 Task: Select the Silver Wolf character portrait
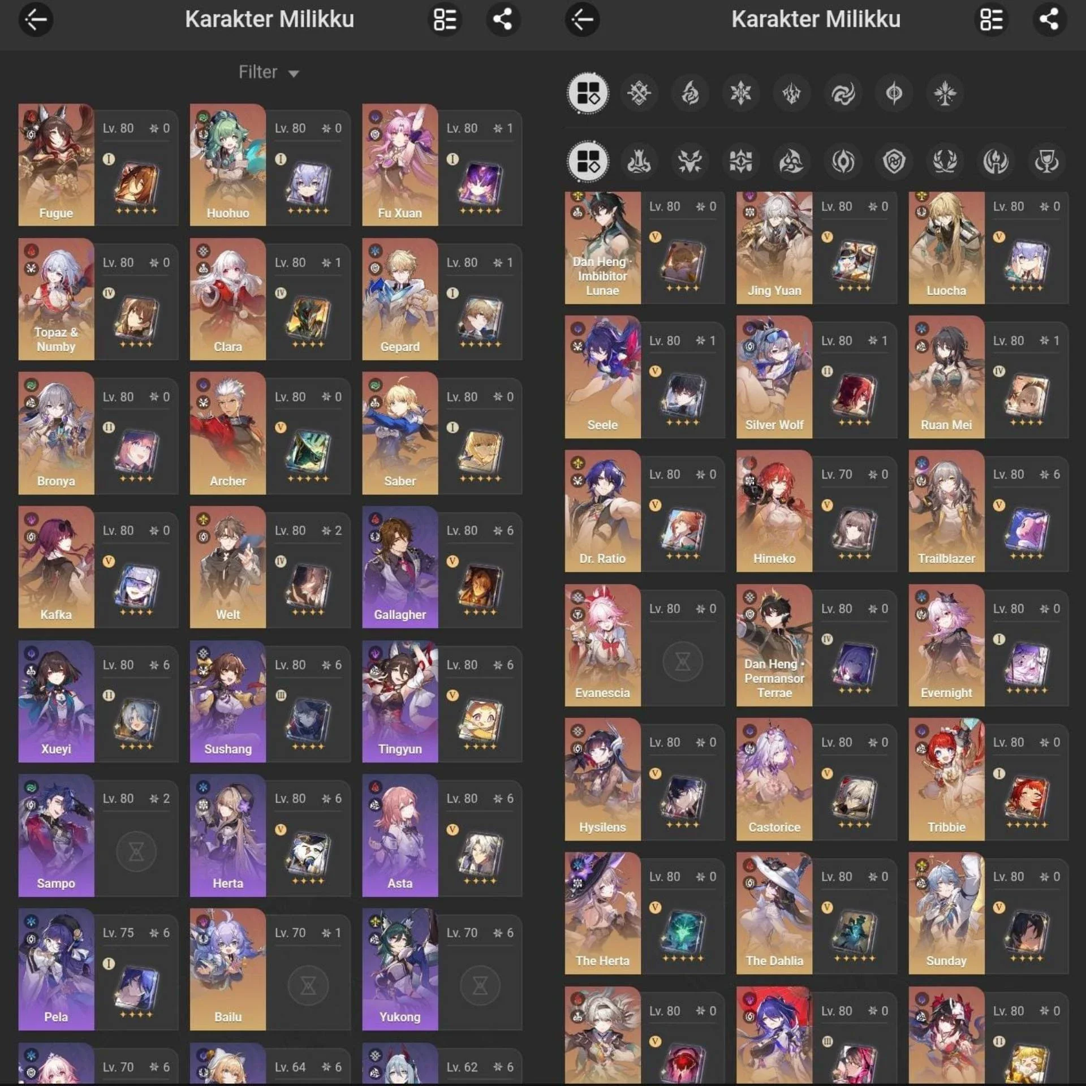(774, 377)
